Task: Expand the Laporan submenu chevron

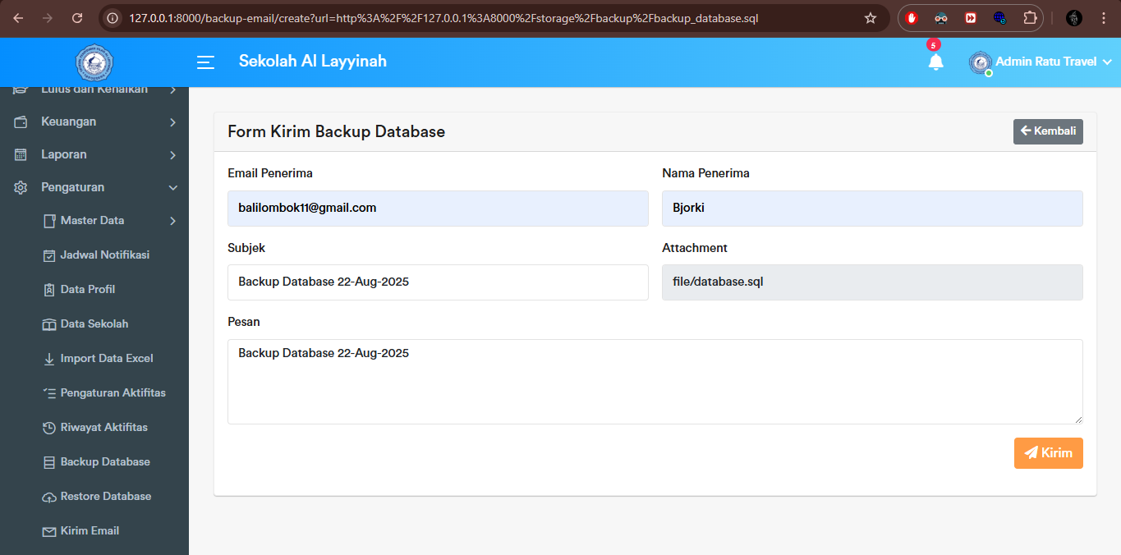Action: coord(172,154)
